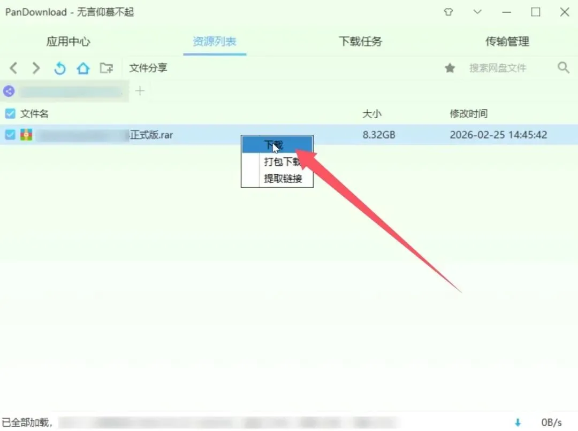Switch to 资源列表 tab
Viewport: 578px width, 431px height.
[215, 41]
